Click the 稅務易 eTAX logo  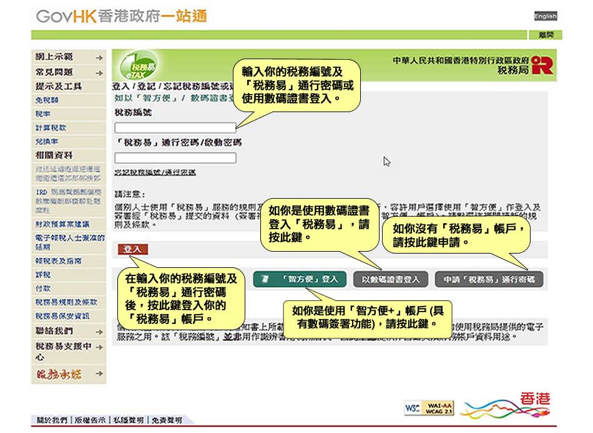coord(139,65)
